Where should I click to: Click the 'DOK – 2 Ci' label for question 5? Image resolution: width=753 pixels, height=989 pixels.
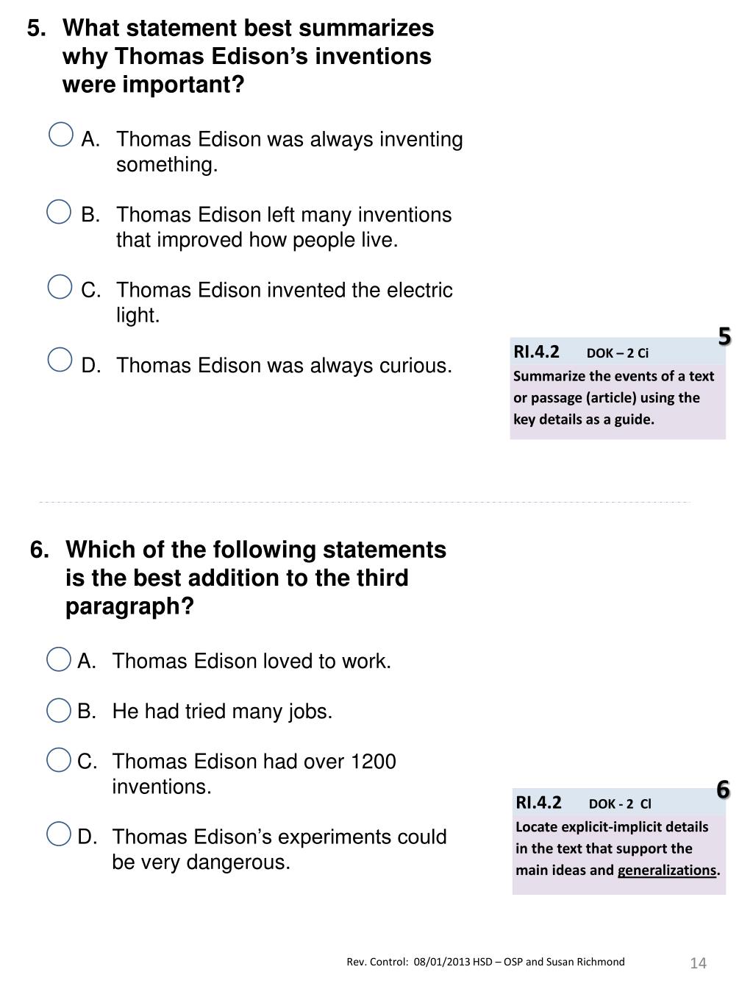[618, 353]
